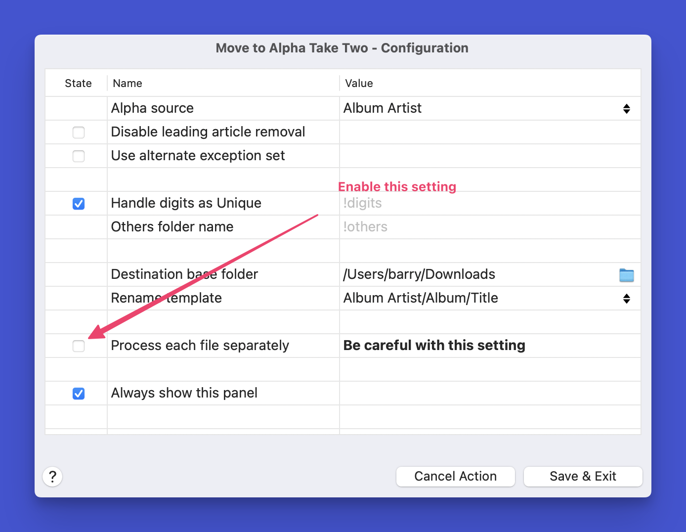
Task: Click the blue folder browse icon
Action: [626, 275]
